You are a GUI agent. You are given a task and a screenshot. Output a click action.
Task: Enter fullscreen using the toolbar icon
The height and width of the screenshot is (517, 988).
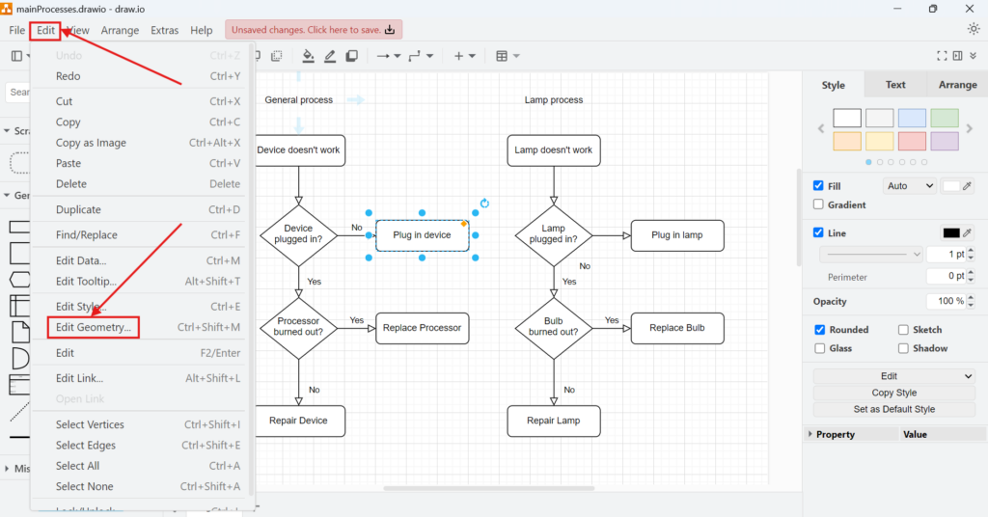(944, 56)
